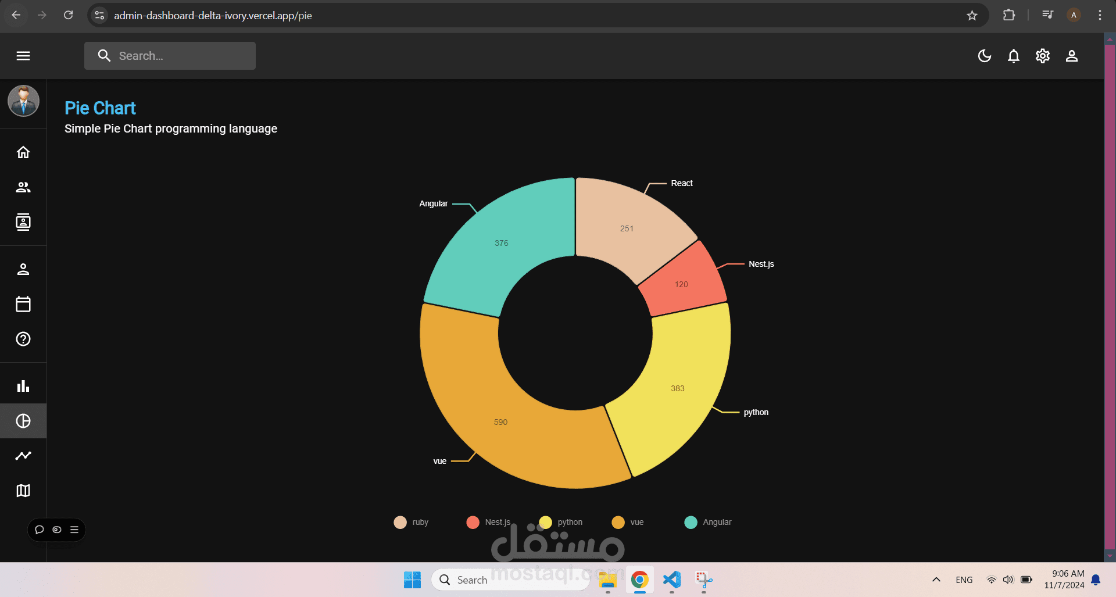Open the Chrome profile avatar A
The width and height of the screenshot is (1116, 597).
coord(1074,15)
